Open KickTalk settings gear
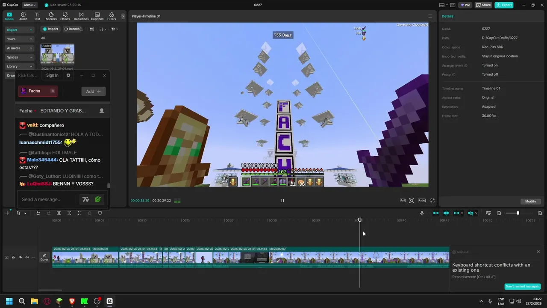 point(68,75)
